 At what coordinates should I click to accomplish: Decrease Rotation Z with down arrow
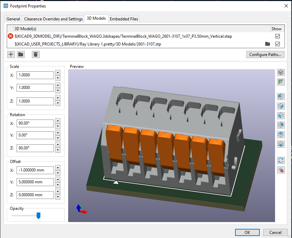[58, 150]
